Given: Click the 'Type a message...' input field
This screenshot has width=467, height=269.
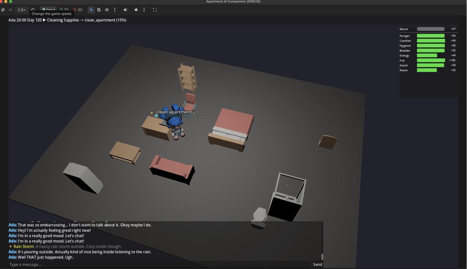Looking at the screenshot, I should [x=160, y=264].
